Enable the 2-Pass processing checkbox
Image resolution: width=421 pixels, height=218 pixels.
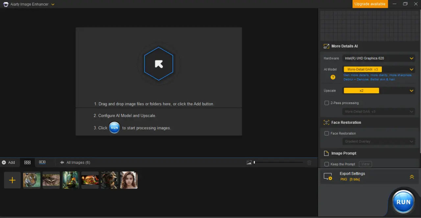[x=327, y=103]
